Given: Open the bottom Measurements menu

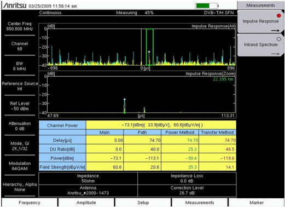Looking at the screenshot, I should pyautogui.click(x=200, y=203).
